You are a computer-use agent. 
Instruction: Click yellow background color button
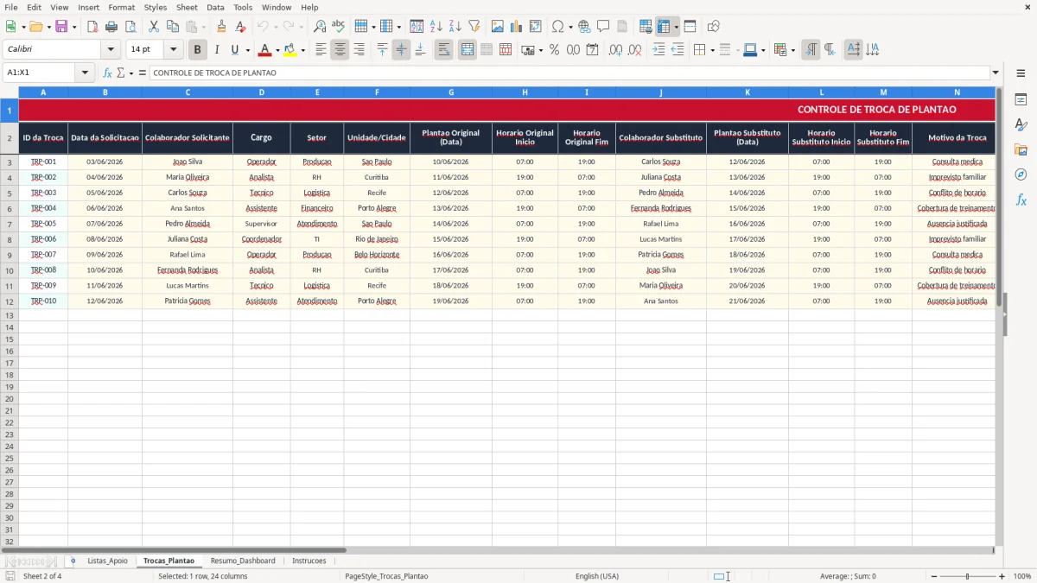tap(290, 50)
